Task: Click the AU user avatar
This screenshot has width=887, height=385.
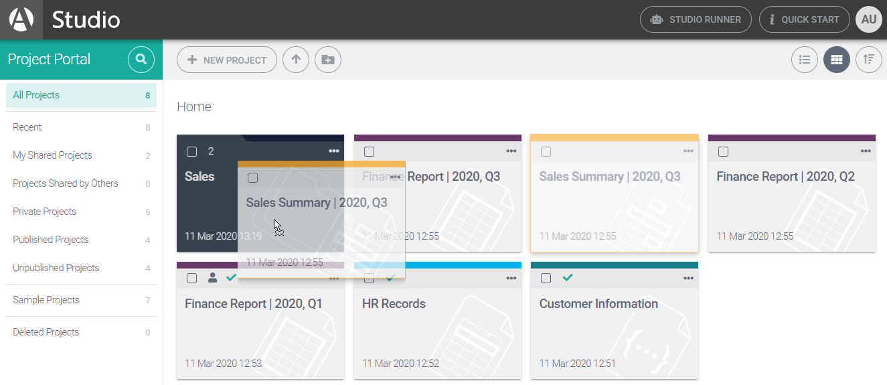Action: pyautogui.click(x=868, y=19)
